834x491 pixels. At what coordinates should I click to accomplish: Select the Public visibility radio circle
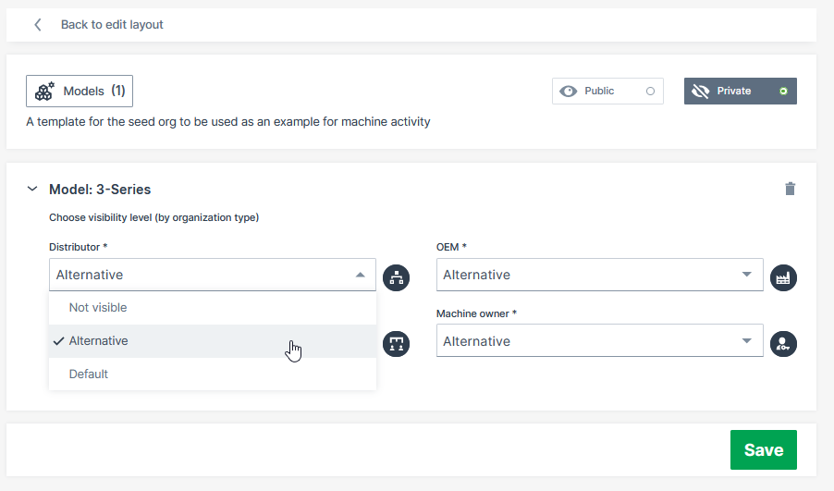[650, 92]
